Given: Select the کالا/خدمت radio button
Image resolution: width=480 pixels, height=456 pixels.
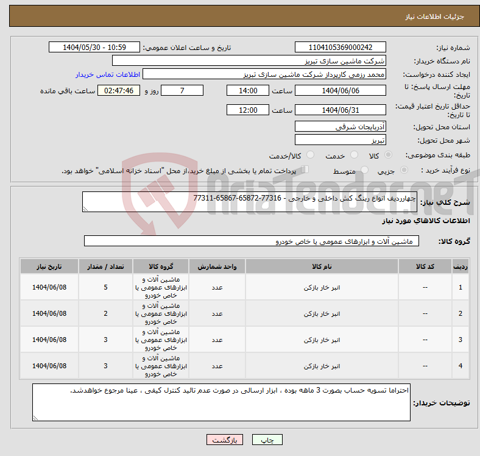Looking at the screenshot, I should click(x=311, y=155).
